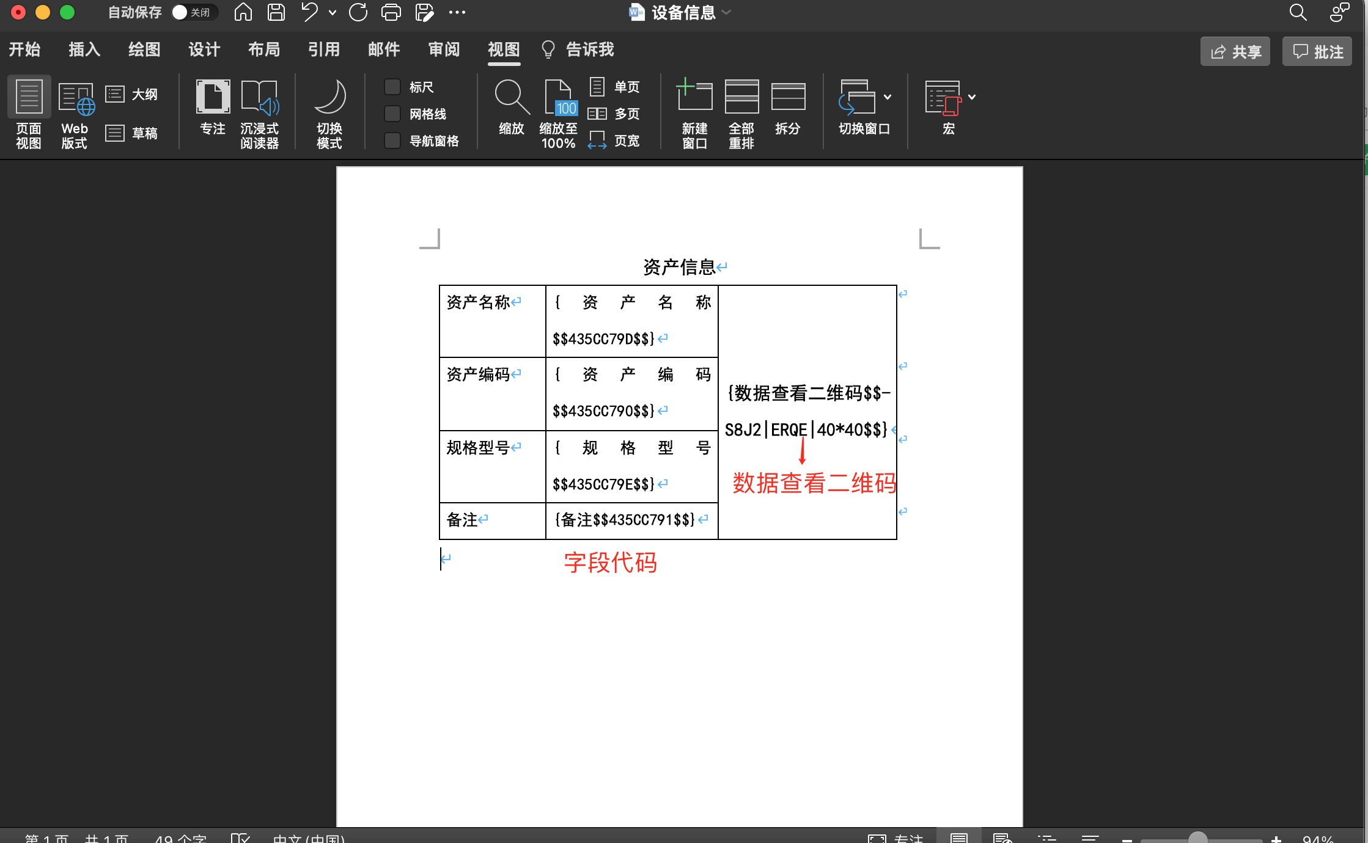The height and width of the screenshot is (843, 1368).
Task: Open the Review tab (审阅)
Action: point(444,49)
